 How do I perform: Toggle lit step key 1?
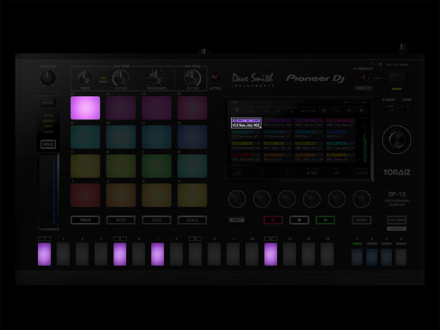[44, 254]
